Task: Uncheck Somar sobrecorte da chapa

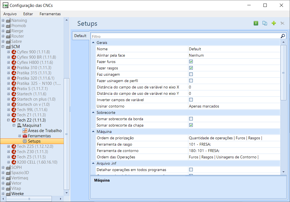Action: point(191,125)
